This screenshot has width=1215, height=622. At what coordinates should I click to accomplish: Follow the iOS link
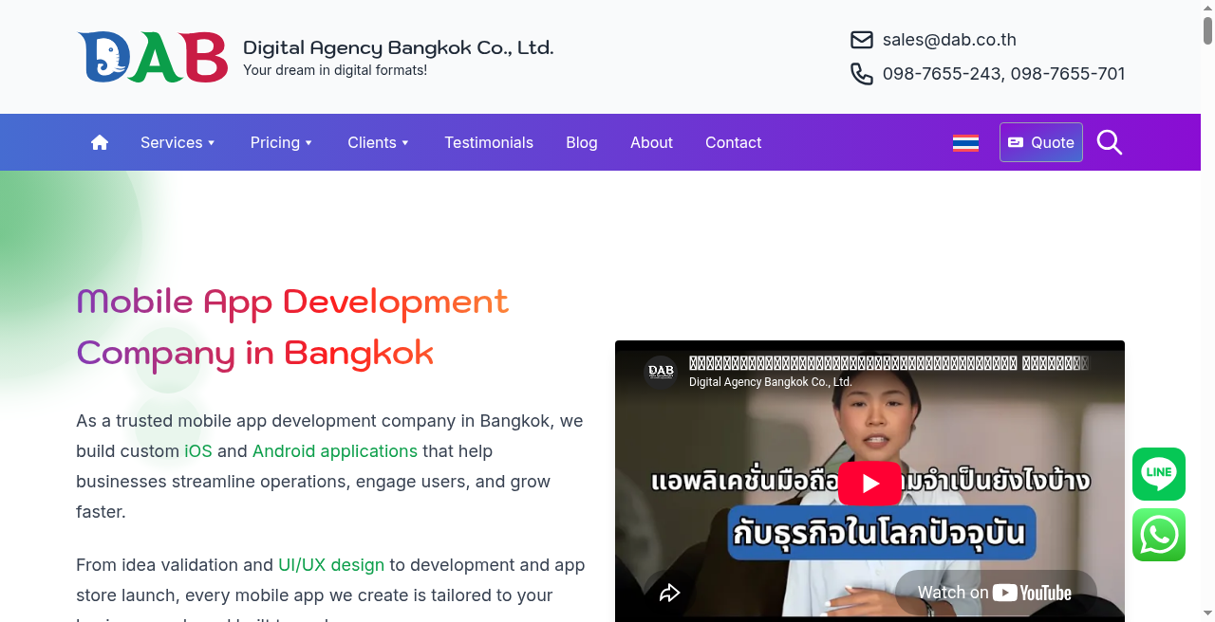(x=198, y=451)
